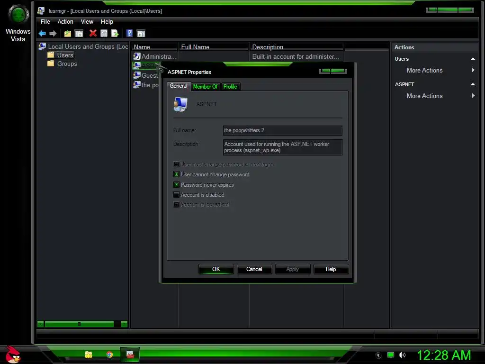Click the Export List toolbar icon

point(115,33)
